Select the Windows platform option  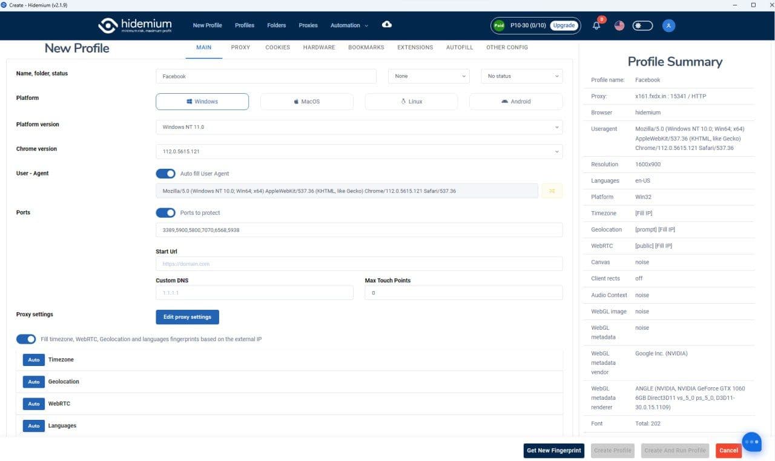pyautogui.click(x=202, y=102)
